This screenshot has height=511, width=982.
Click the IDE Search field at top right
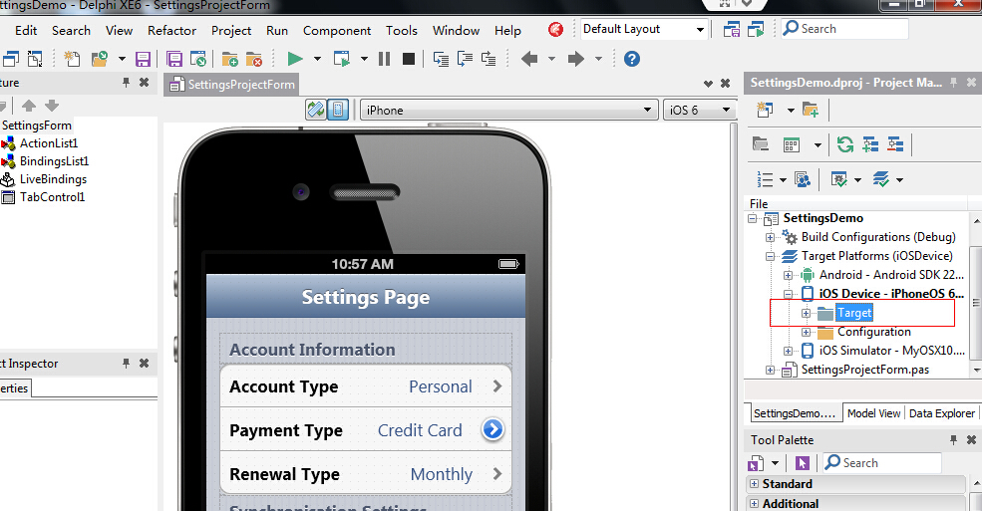click(844, 29)
